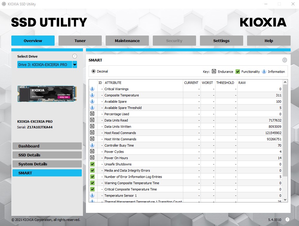Minimize the KIOXIA SSD Utility window
This screenshot has height=226, width=299.
266,4
